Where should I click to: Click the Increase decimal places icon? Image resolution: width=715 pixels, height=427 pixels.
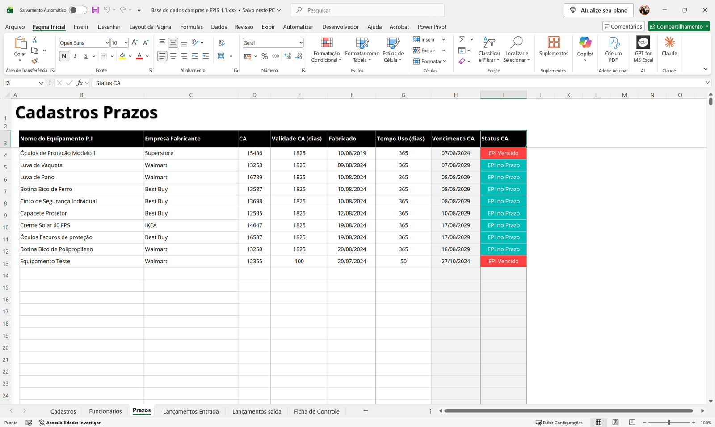pos(287,56)
